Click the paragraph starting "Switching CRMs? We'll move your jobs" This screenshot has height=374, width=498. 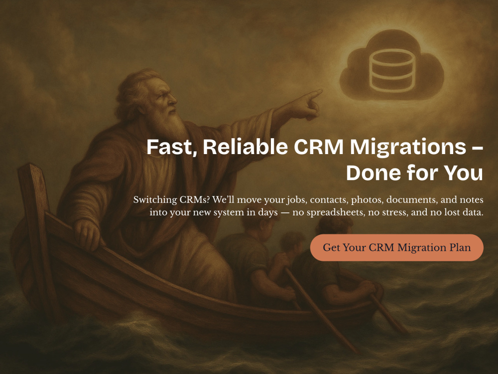[x=308, y=206]
